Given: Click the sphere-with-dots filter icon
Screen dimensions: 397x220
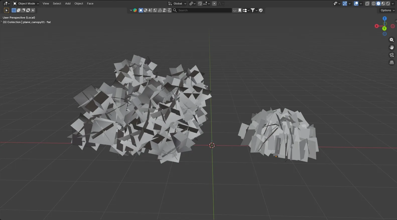Looking at the screenshot, I should tap(150, 10).
